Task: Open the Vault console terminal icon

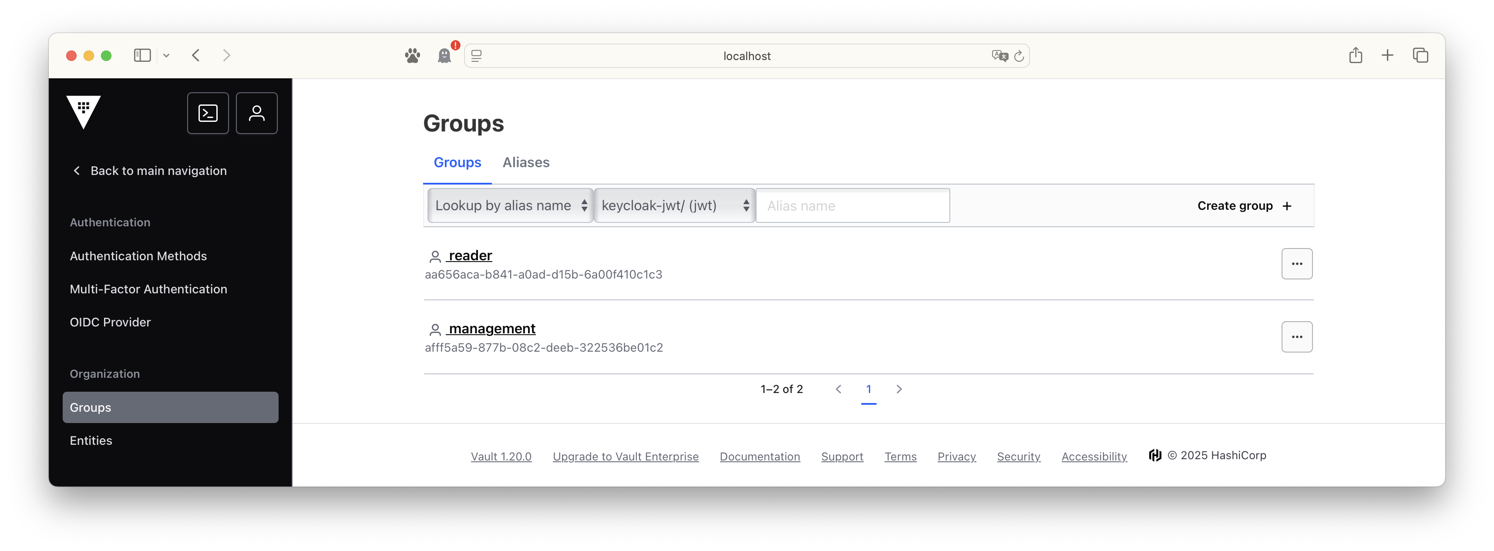Action: coord(208,113)
